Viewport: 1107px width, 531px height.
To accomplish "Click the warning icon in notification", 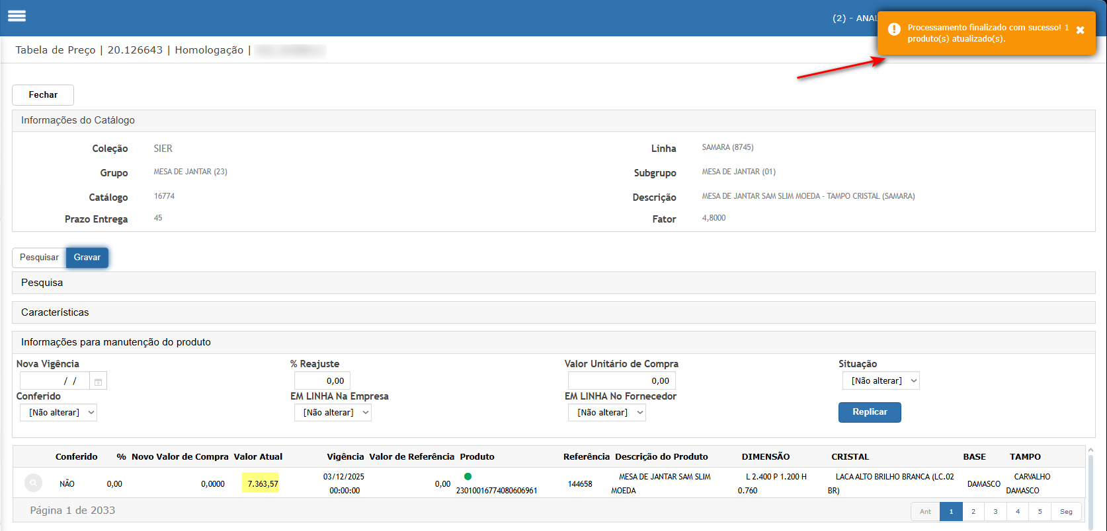I will [x=894, y=30].
